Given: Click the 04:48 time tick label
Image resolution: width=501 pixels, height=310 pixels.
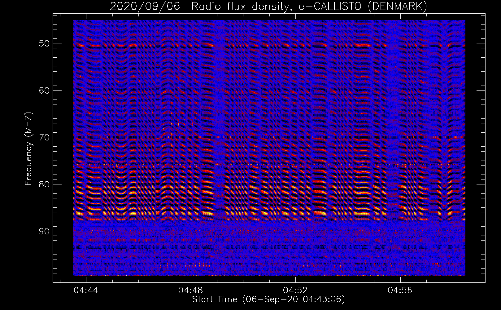Looking at the screenshot, I should pyautogui.click(x=191, y=290).
